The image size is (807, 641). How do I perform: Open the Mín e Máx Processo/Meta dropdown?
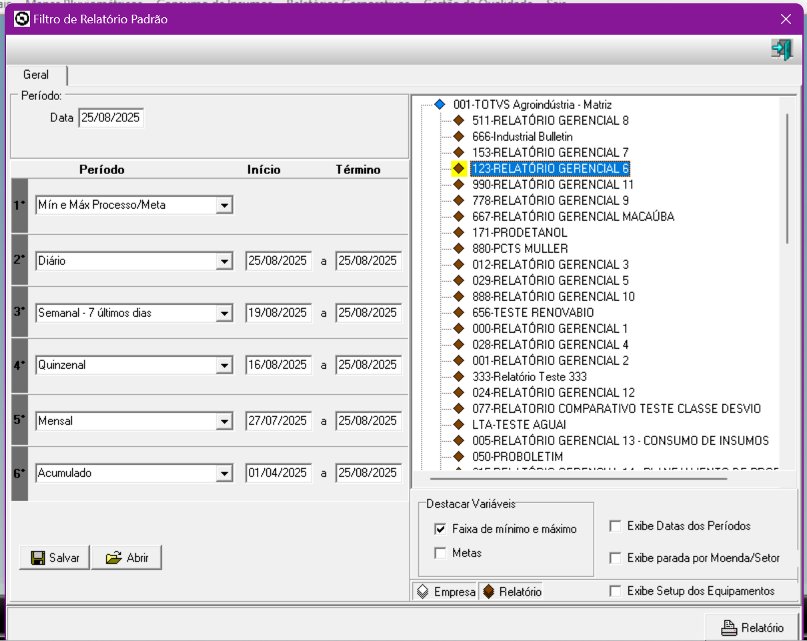click(x=225, y=205)
